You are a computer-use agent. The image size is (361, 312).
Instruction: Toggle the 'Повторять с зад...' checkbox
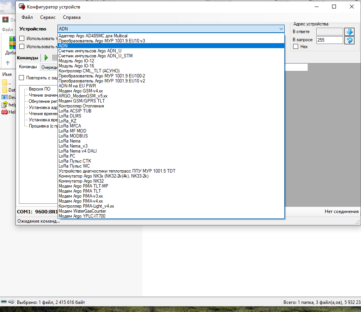[x=22, y=78]
